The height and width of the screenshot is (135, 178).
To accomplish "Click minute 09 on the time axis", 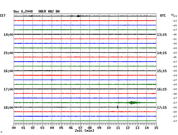I will [x=99, y=128].
